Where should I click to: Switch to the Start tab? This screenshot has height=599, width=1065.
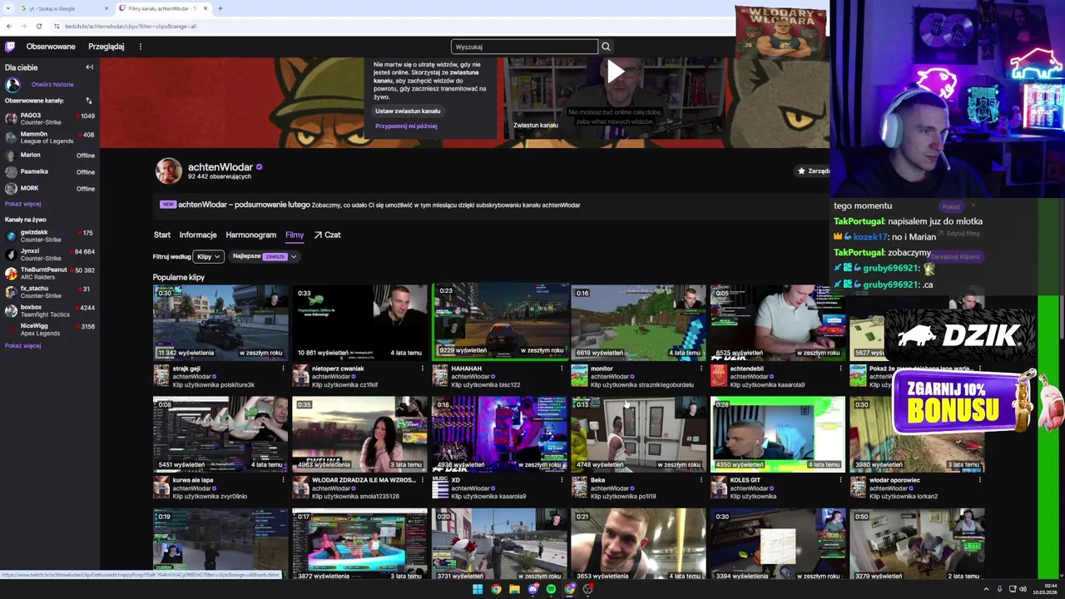161,235
